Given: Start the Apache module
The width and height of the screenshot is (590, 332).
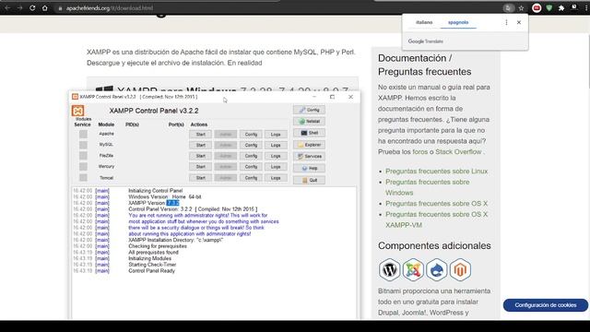Looking at the screenshot, I should pos(201,135).
